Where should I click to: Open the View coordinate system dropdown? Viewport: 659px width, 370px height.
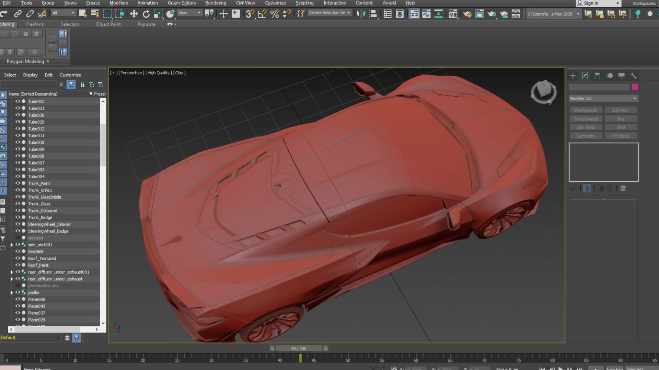click(189, 13)
